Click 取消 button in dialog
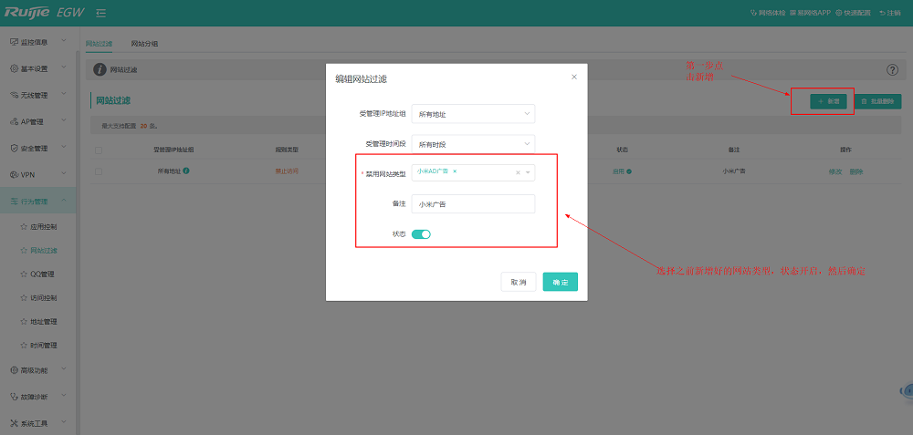This screenshot has width=913, height=435. click(519, 282)
